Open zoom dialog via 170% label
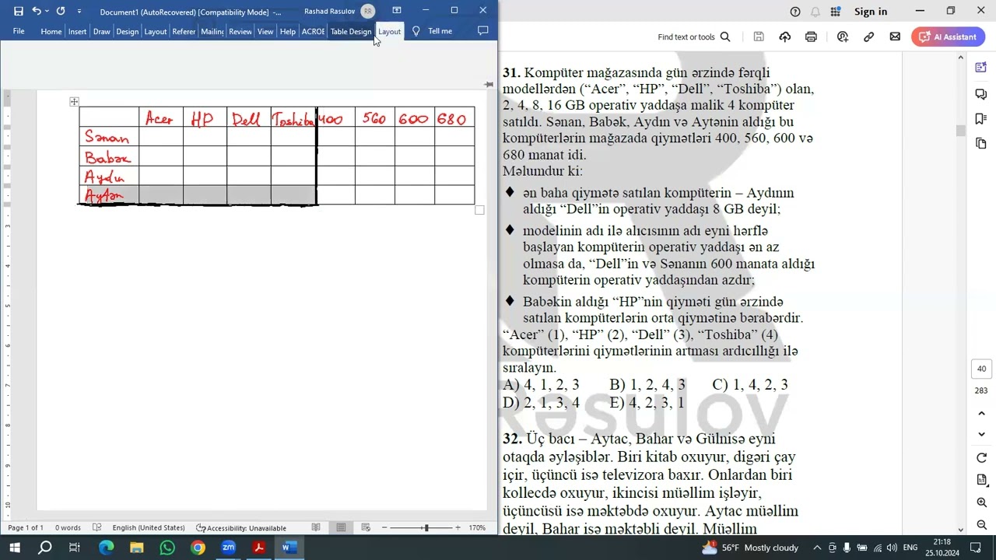The width and height of the screenshot is (996, 560). [477, 527]
